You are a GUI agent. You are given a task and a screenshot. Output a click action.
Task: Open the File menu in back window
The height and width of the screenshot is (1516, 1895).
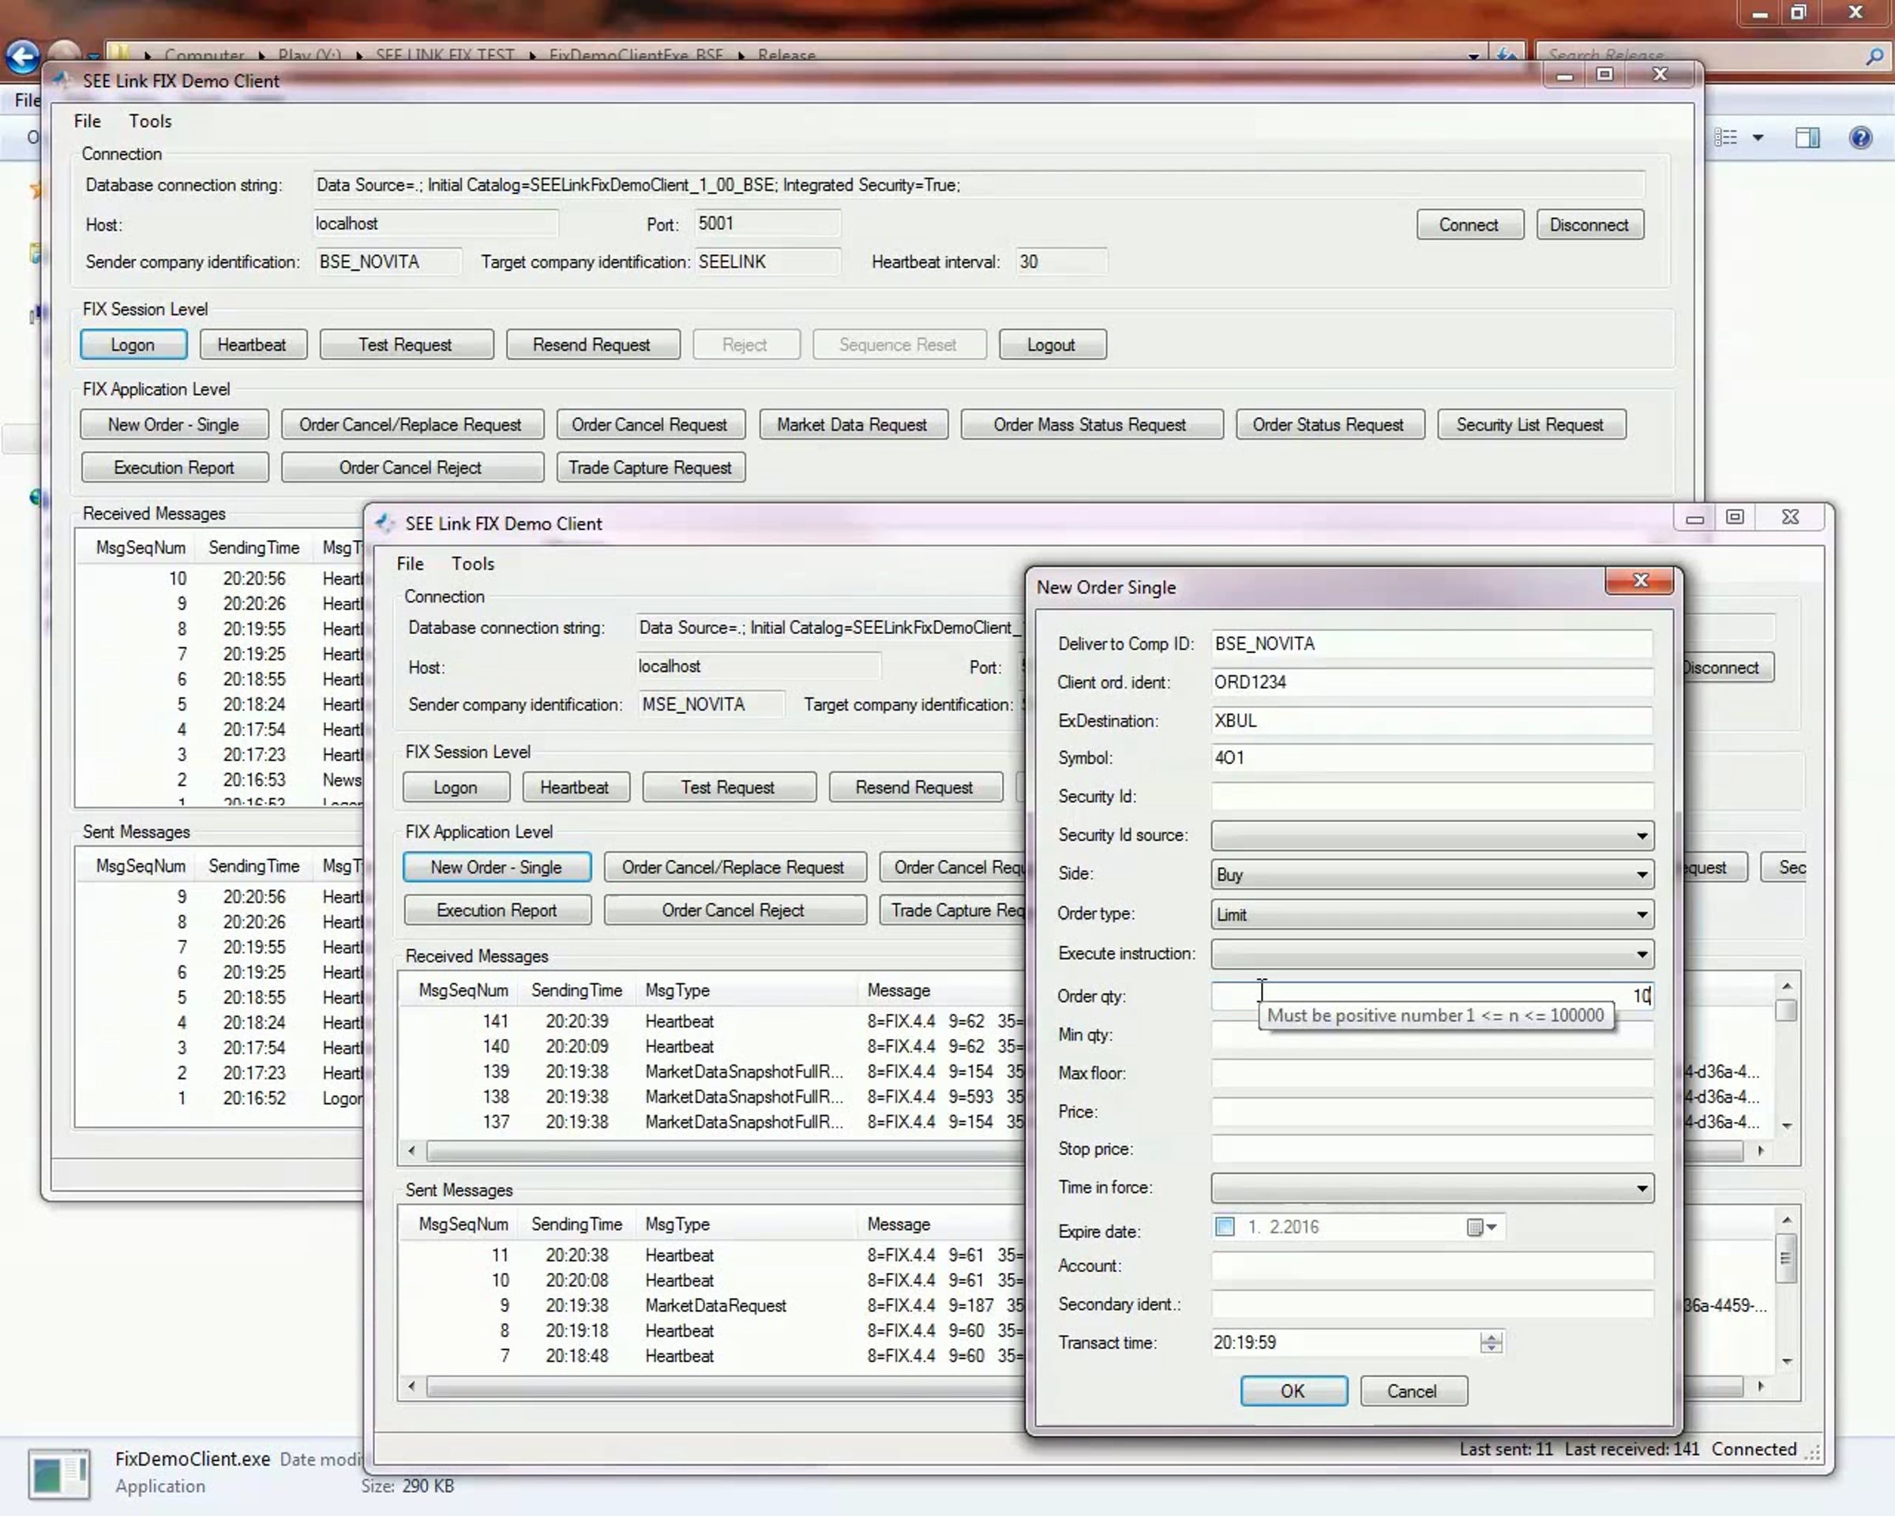[x=87, y=122]
